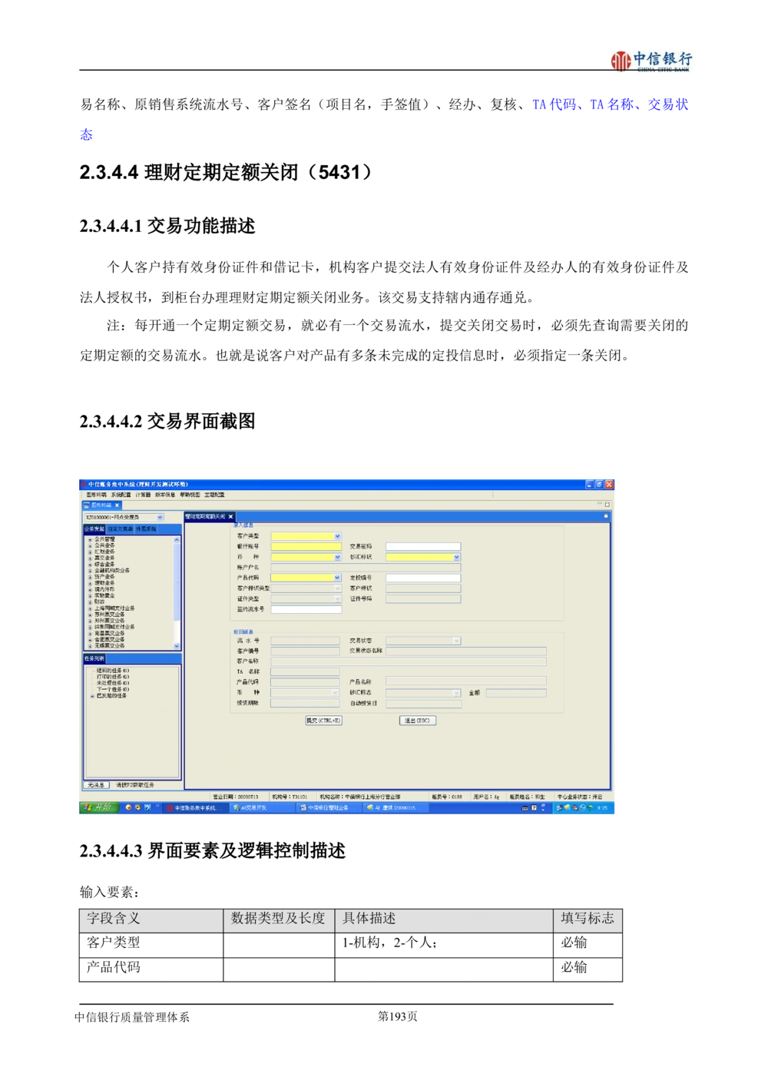Click the 提交 (CTRL+E) button
This screenshot has height=1087, width=768.
tap(323, 721)
